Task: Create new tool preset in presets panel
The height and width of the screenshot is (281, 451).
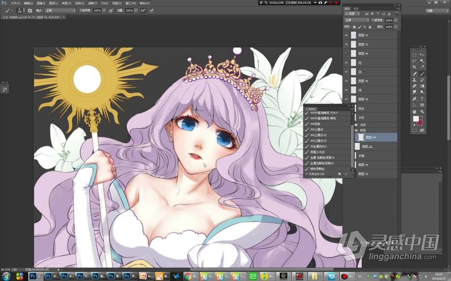Action: [339, 174]
